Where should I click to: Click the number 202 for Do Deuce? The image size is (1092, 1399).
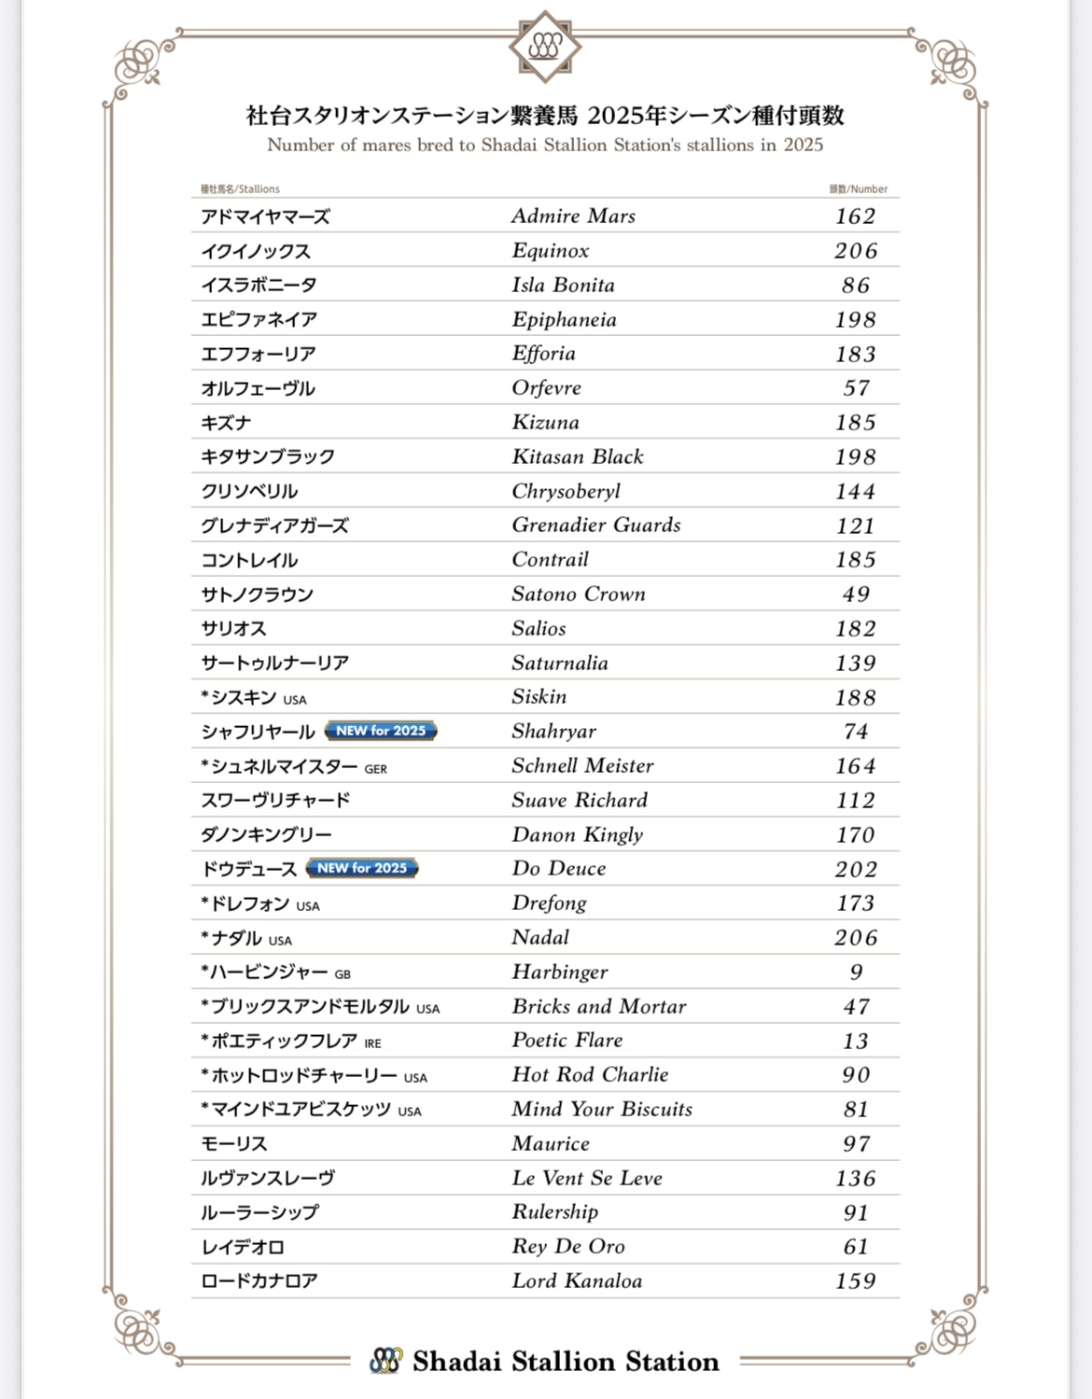coord(856,869)
